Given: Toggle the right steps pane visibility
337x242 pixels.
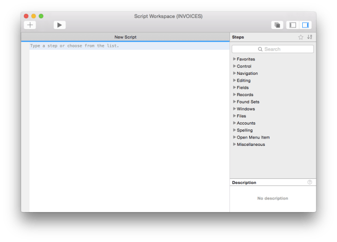Looking at the screenshot, I should 306,25.
